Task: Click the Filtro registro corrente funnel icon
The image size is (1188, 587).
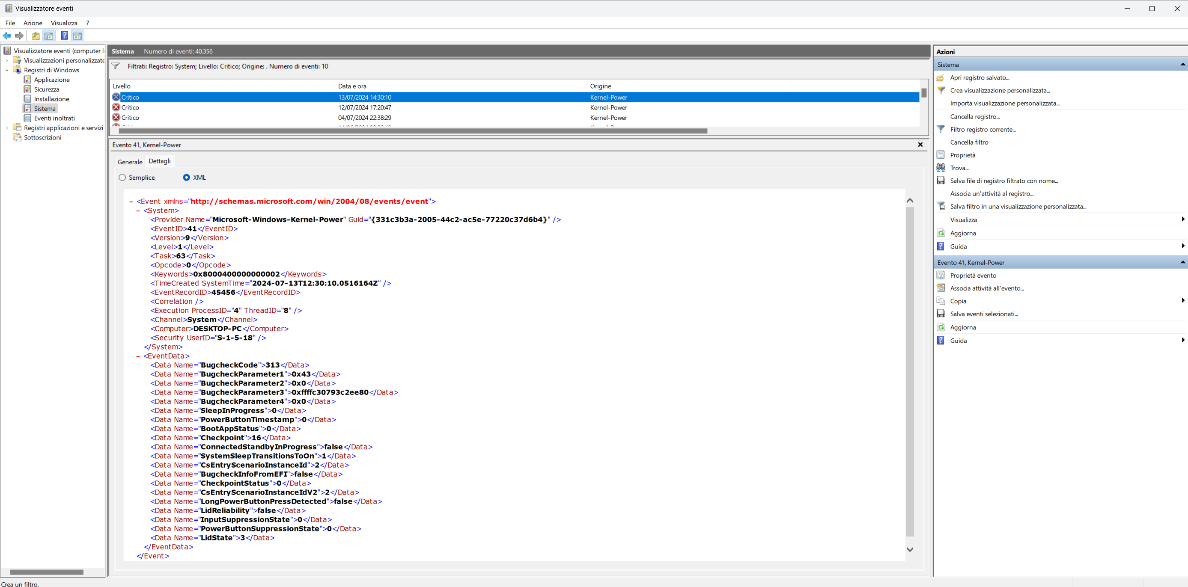Action: (941, 130)
